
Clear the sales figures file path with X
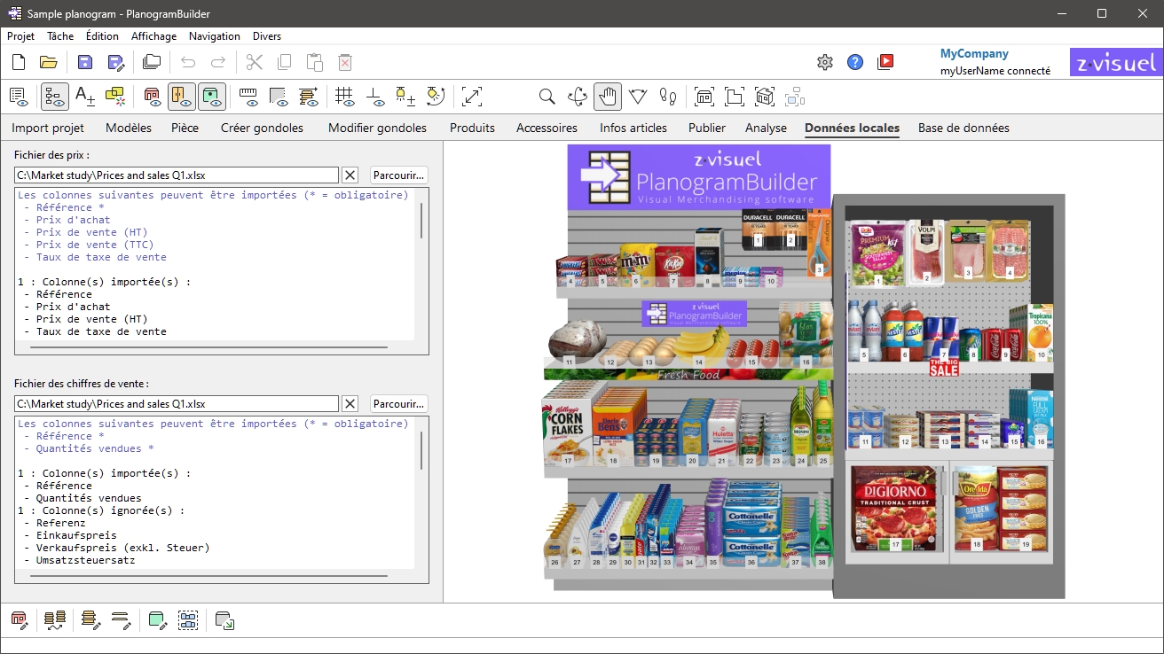click(x=350, y=404)
